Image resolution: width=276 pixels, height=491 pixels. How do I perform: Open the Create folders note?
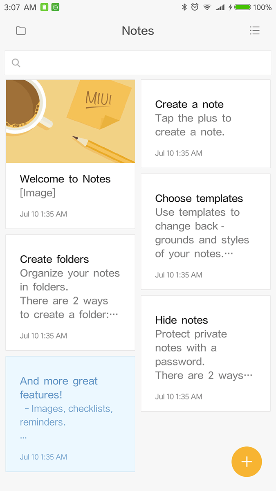pos(70,293)
